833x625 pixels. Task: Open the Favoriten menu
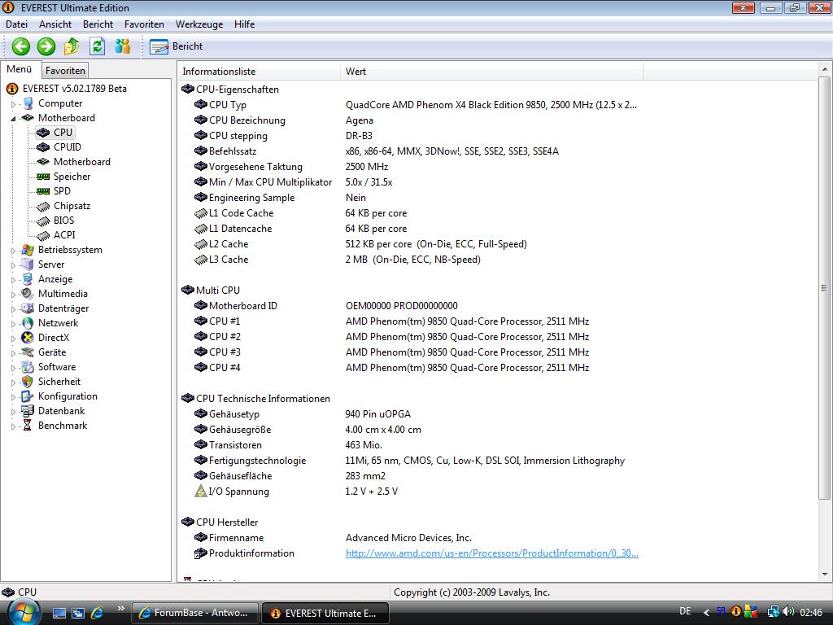click(144, 24)
